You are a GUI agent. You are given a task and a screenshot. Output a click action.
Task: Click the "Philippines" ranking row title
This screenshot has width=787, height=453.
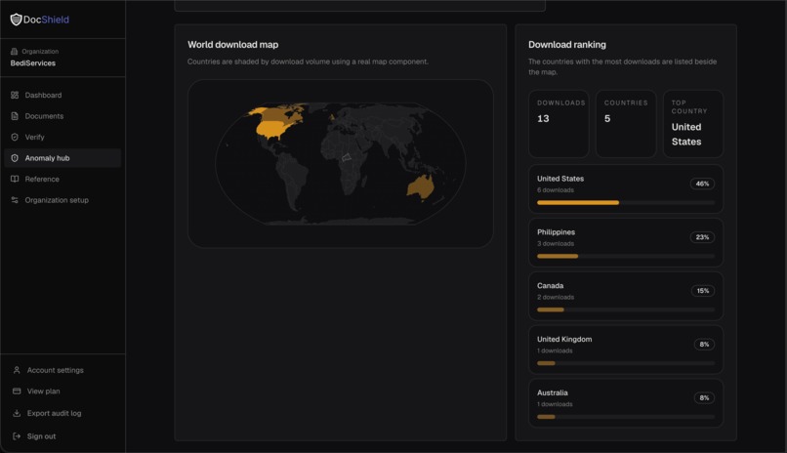pos(557,232)
